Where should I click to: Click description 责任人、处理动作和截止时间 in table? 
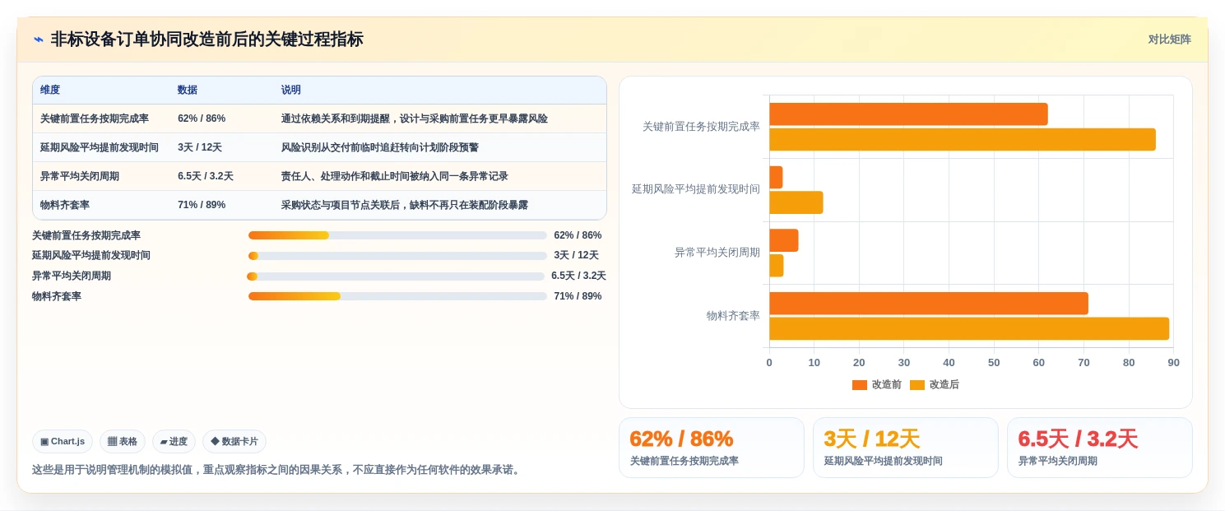[x=395, y=176]
